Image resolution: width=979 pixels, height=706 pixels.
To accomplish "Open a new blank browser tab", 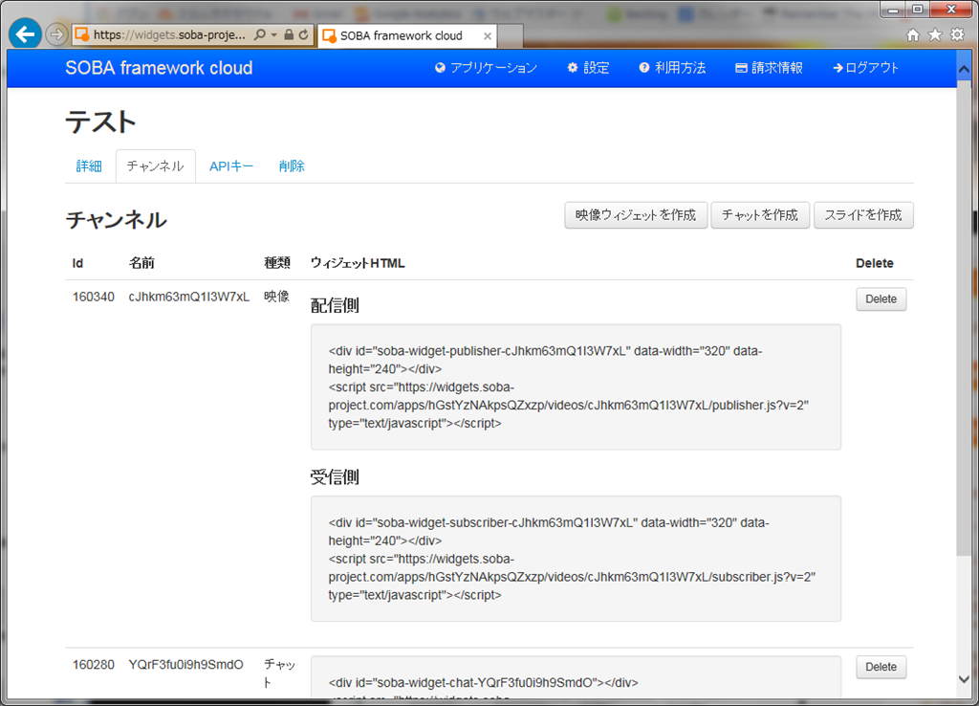I will pyautogui.click(x=511, y=36).
